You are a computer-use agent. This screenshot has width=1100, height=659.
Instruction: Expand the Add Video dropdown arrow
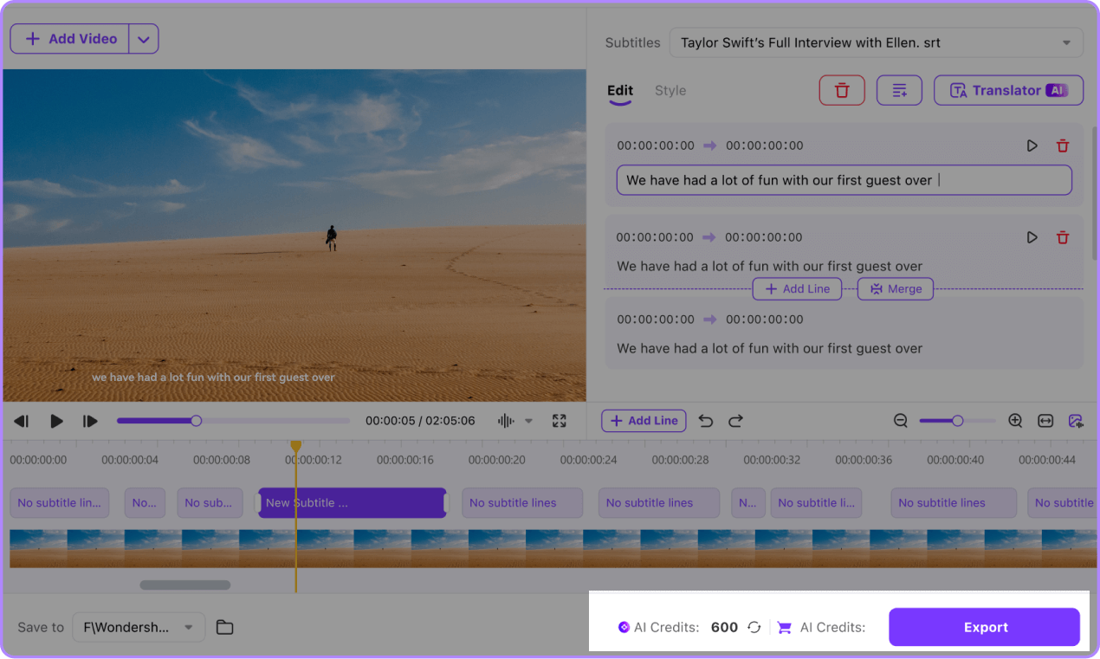point(144,38)
